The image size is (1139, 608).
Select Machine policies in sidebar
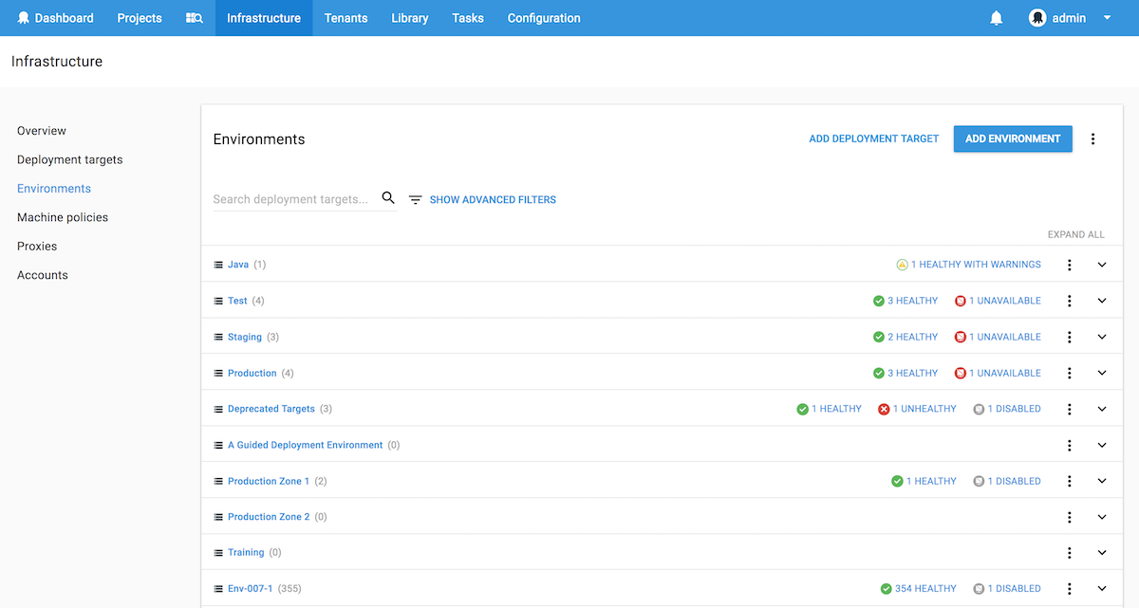point(63,217)
